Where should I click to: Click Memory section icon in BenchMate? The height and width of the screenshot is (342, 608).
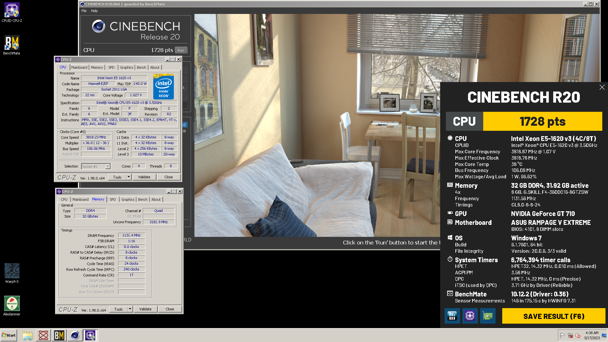(x=450, y=185)
